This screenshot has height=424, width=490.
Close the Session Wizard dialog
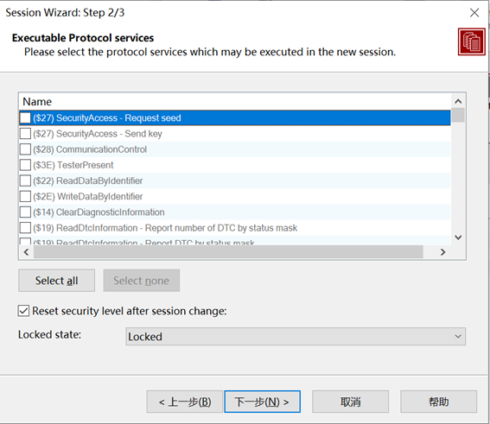click(x=474, y=12)
